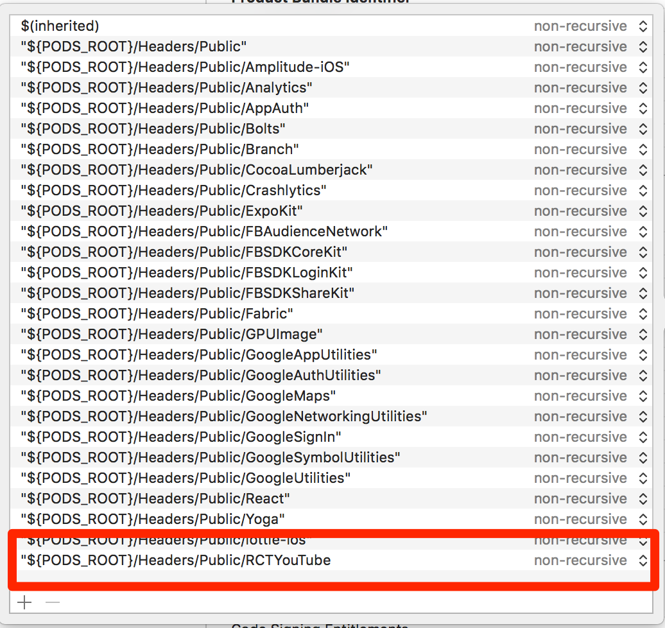Select the Headers/Public/FBSDKShareKit path entry
This screenshot has height=628, width=665.
point(187,293)
